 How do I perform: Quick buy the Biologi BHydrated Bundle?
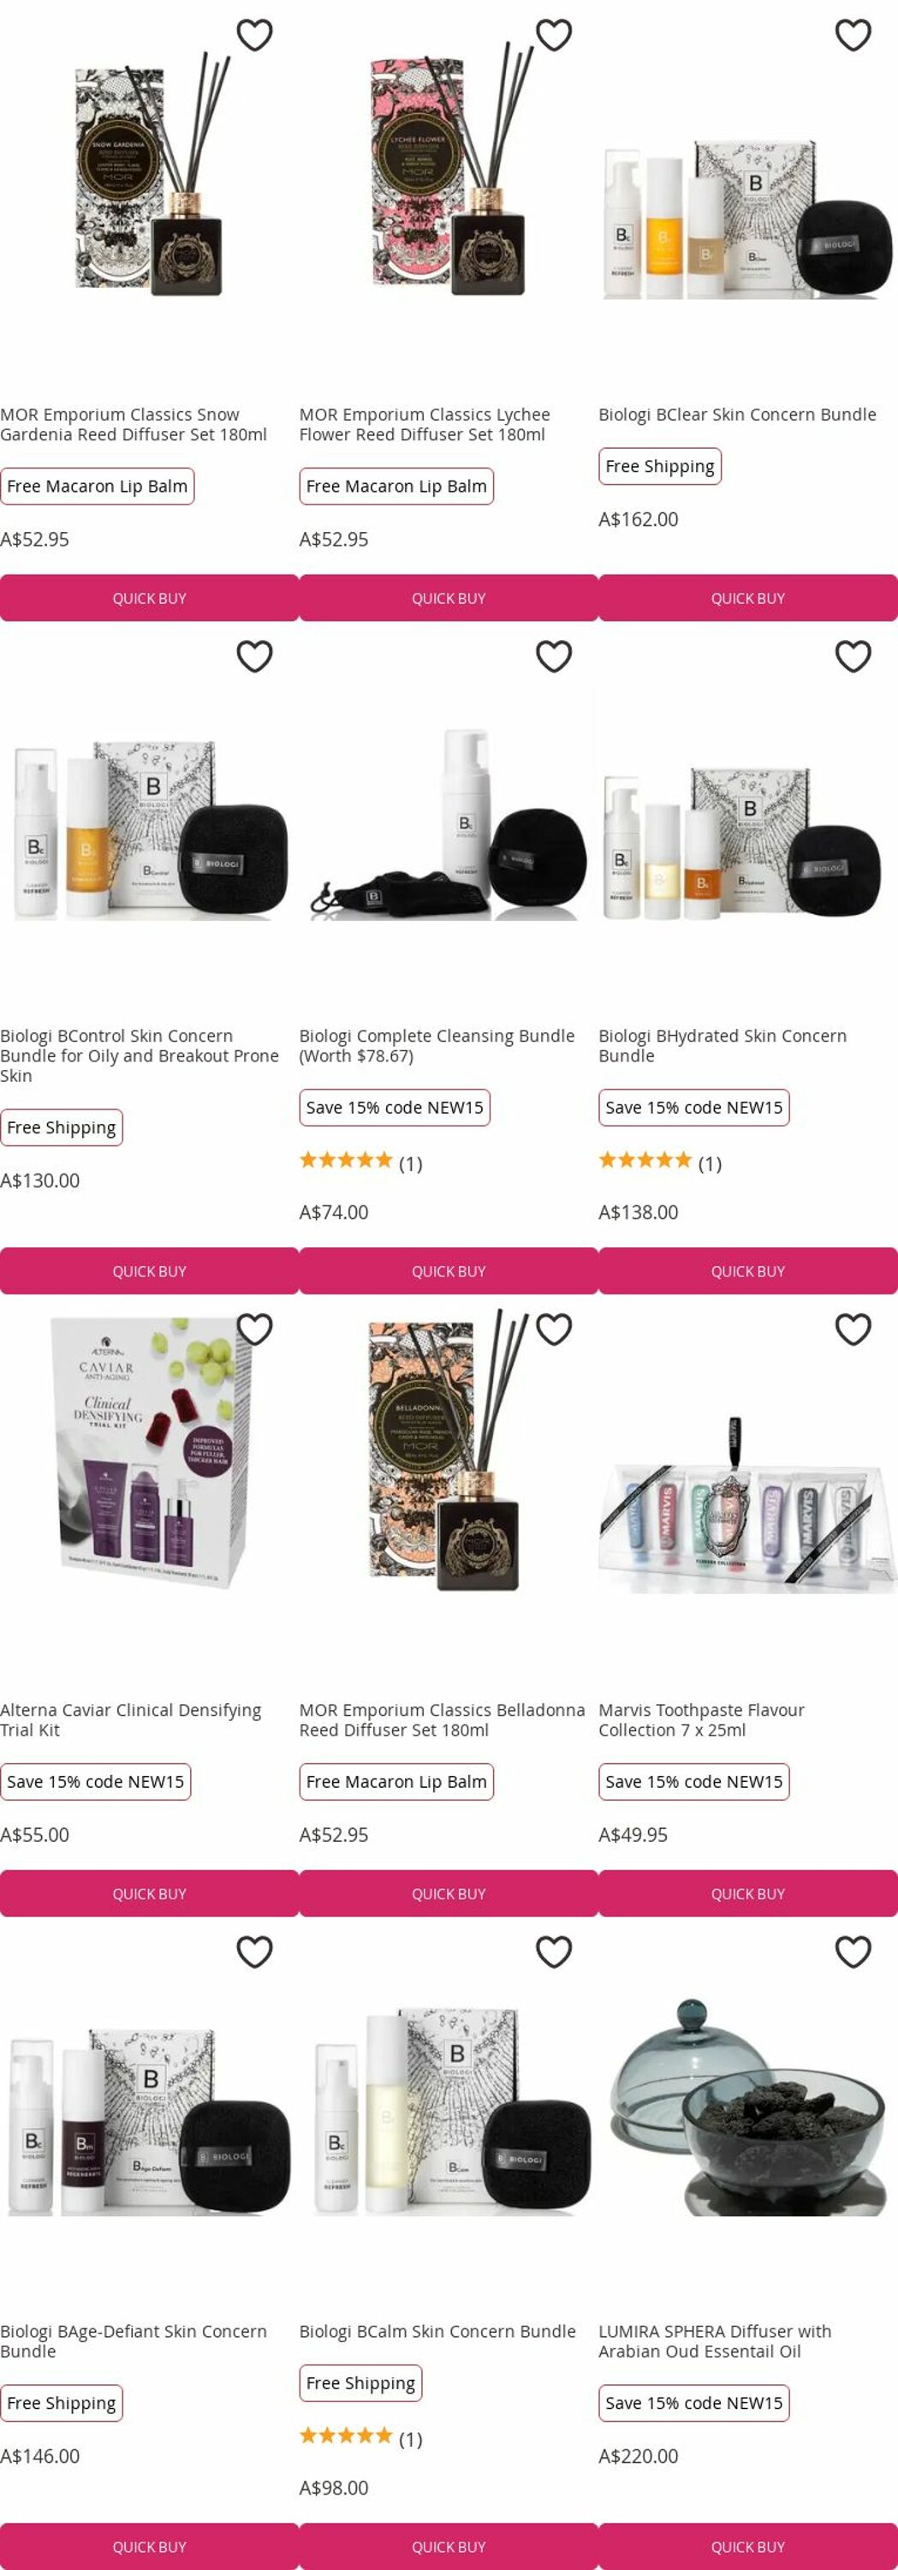click(x=747, y=1270)
